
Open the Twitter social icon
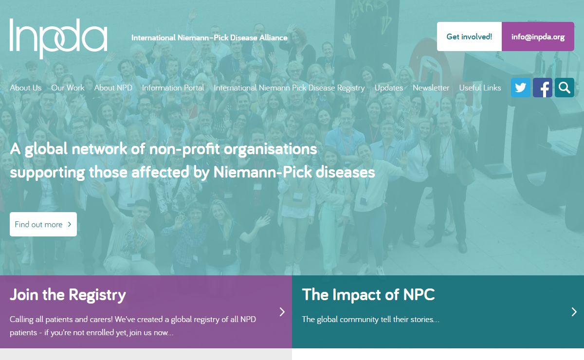pyautogui.click(x=520, y=88)
